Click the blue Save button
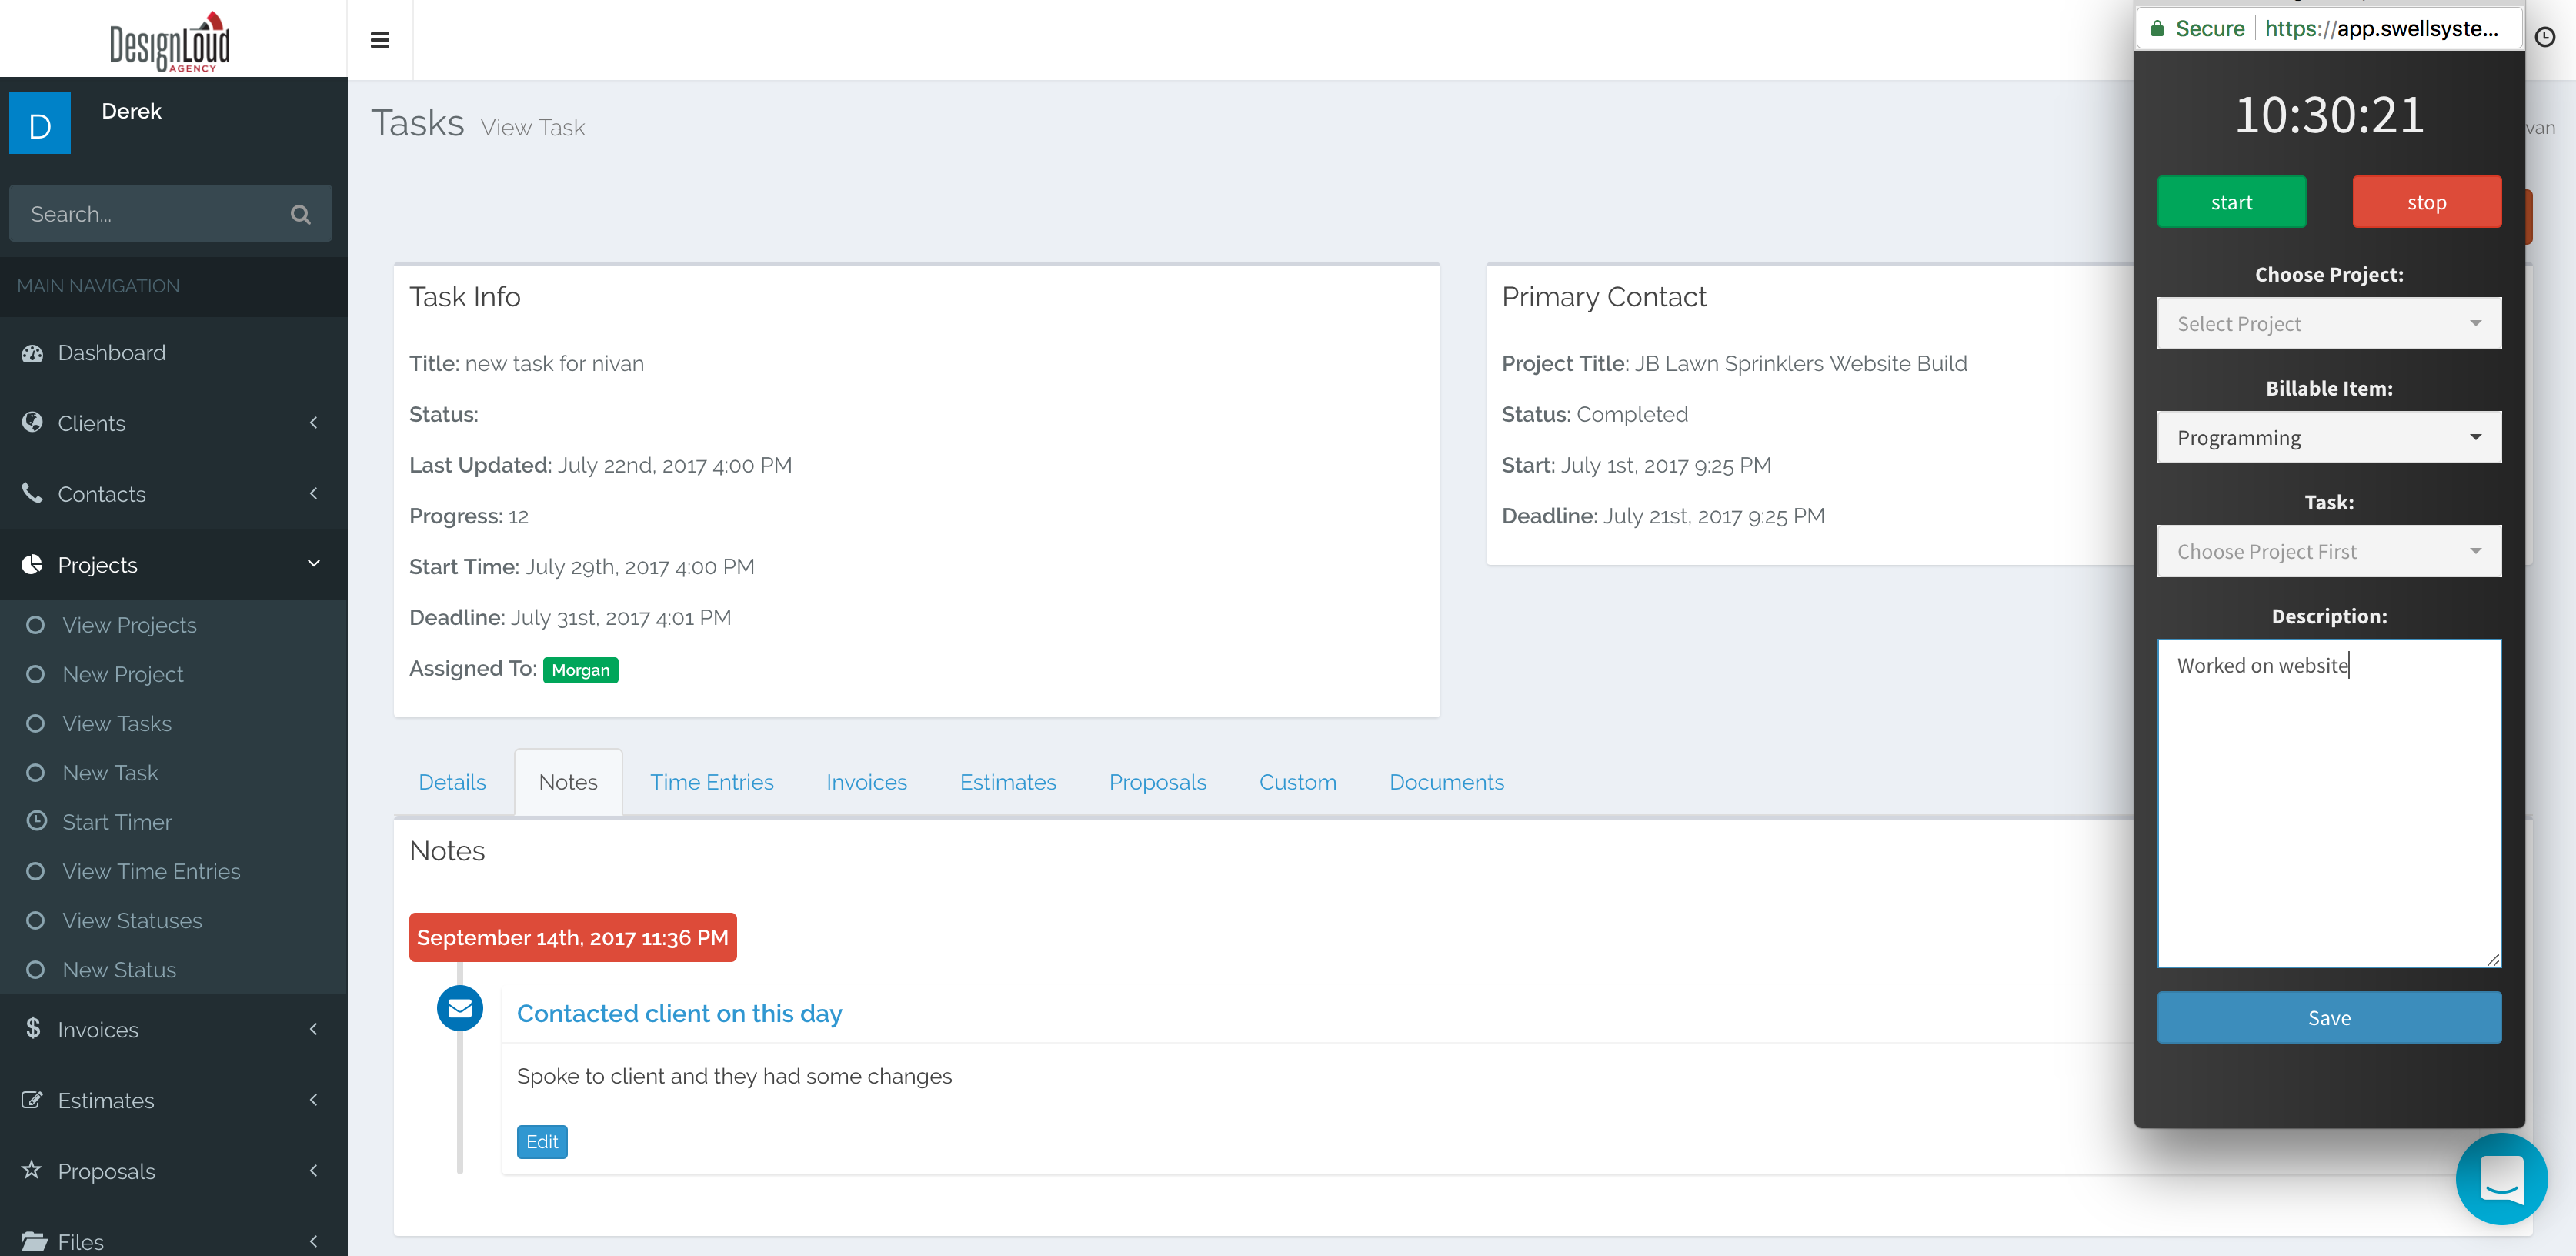 [x=2328, y=1017]
